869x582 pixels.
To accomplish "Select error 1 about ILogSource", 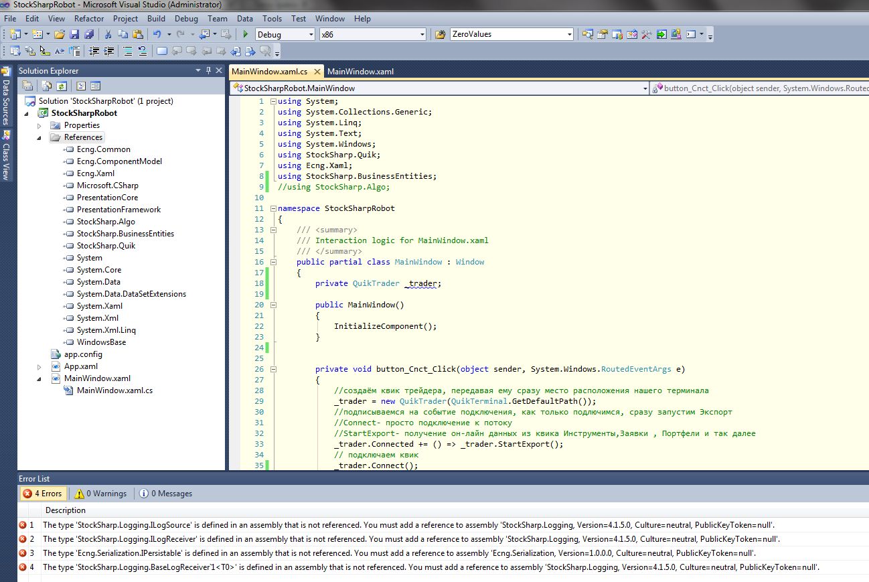I will (x=408, y=525).
